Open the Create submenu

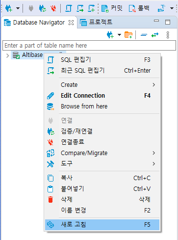tap(102, 85)
